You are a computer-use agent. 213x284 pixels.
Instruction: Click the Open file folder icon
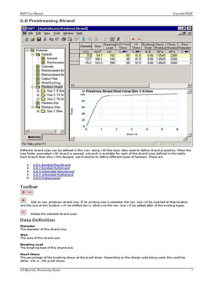click(x=33, y=39)
